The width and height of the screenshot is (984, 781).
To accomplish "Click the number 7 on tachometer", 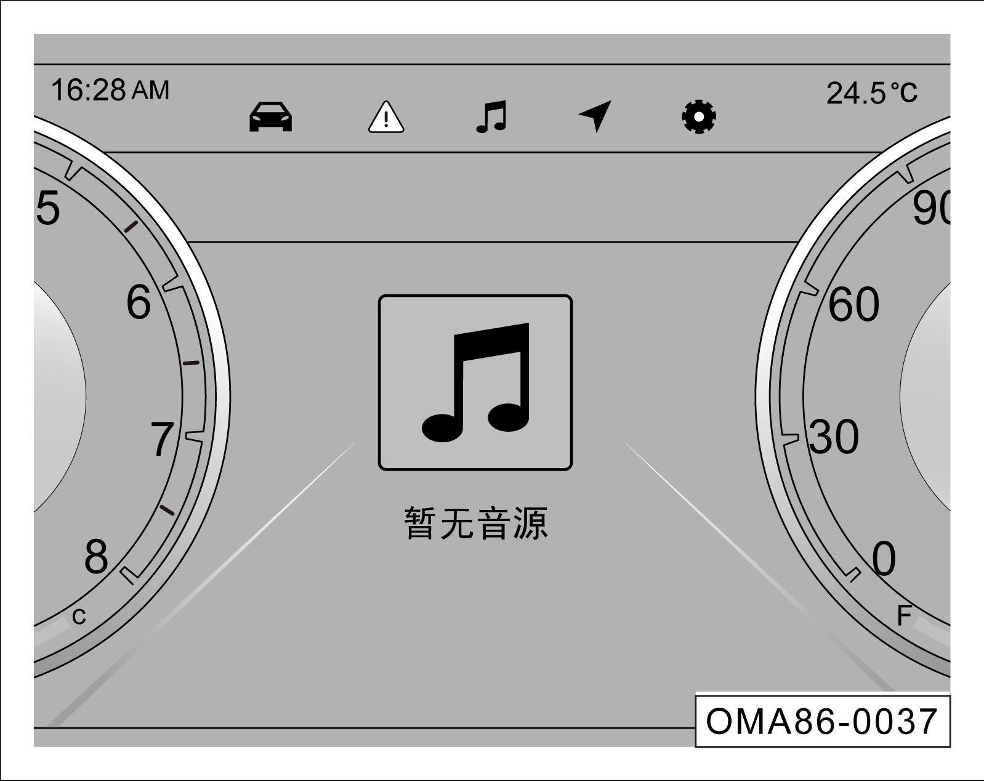I will (x=163, y=439).
